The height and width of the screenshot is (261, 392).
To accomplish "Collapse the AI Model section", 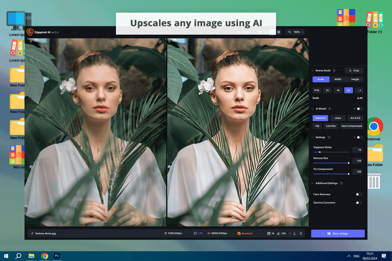I will click(312, 109).
